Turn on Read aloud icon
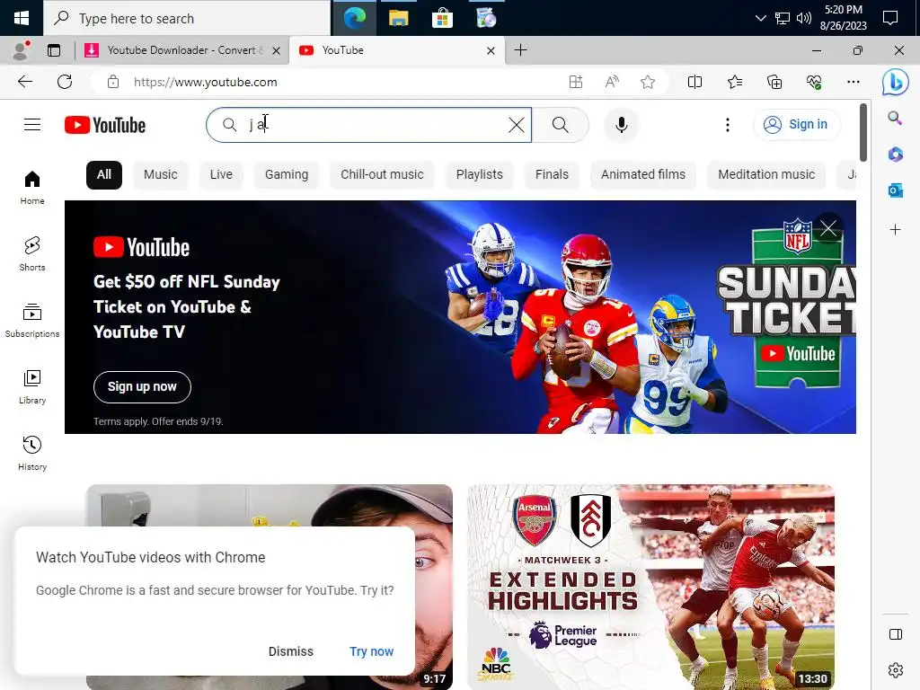 (612, 82)
